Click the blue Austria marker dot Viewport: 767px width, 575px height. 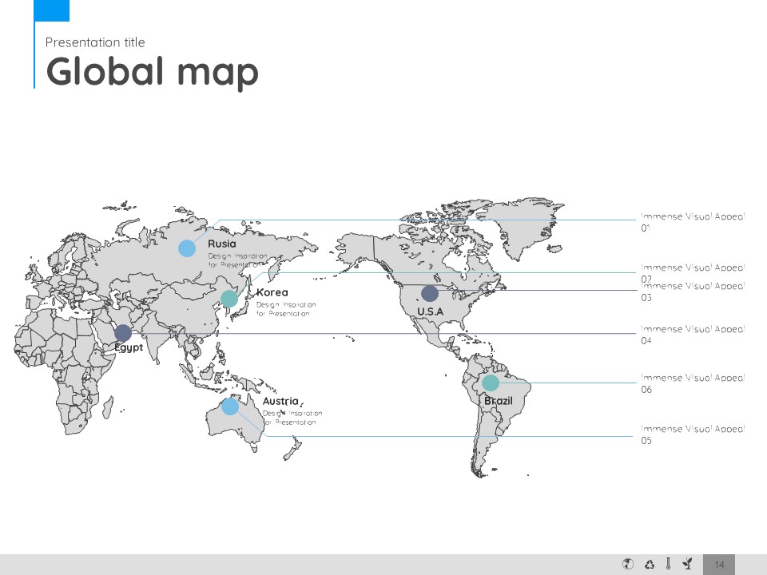point(230,406)
